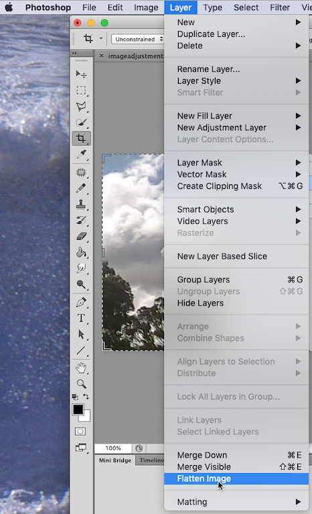
Task: Select the Zoom tool in toolbox
Action: [x=81, y=383]
